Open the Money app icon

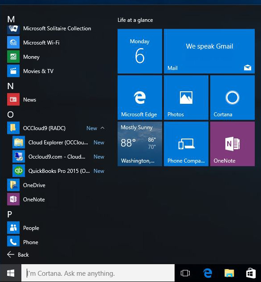(x=13, y=57)
